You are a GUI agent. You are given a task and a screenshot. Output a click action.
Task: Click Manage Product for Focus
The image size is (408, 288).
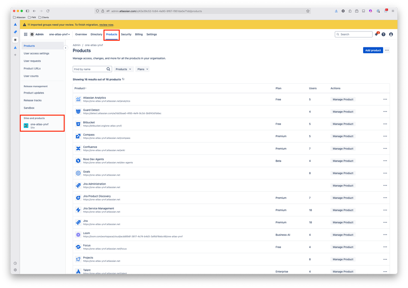click(x=343, y=247)
